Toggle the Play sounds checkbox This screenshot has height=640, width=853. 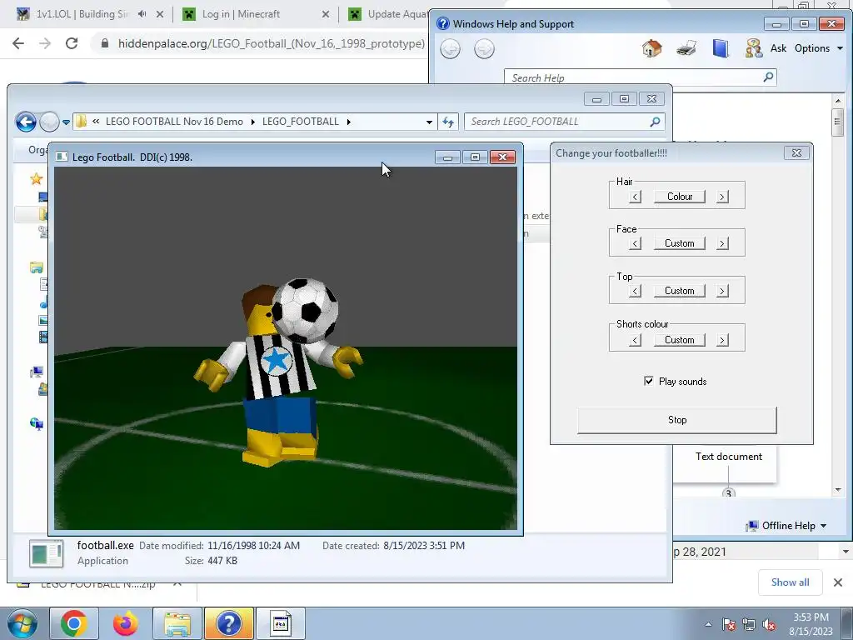(648, 381)
